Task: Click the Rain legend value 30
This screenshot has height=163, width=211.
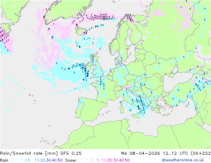Action: [x=49, y=160]
